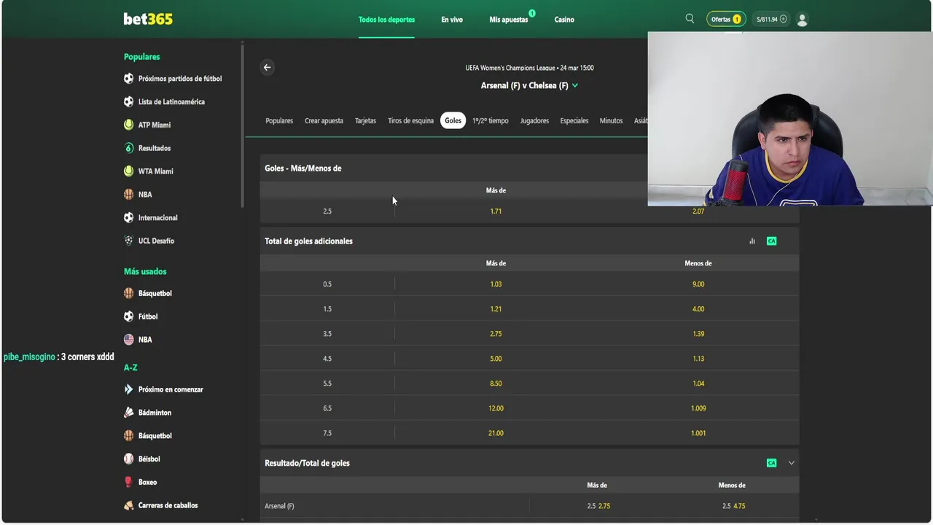Image resolution: width=933 pixels, height=525 pixels.
Task: Click the CA badge in Total de goles adicionales
Action: [x=771, y=241]
